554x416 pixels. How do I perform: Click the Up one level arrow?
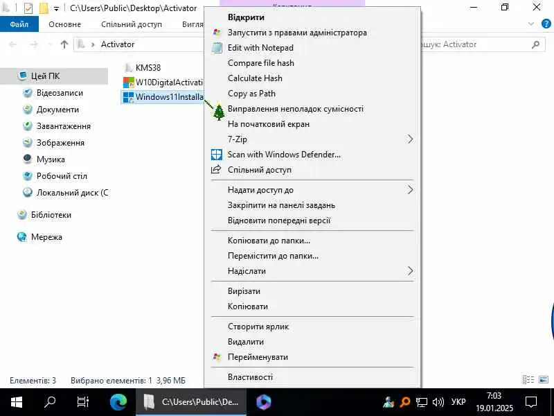click(x=64, y=44)
